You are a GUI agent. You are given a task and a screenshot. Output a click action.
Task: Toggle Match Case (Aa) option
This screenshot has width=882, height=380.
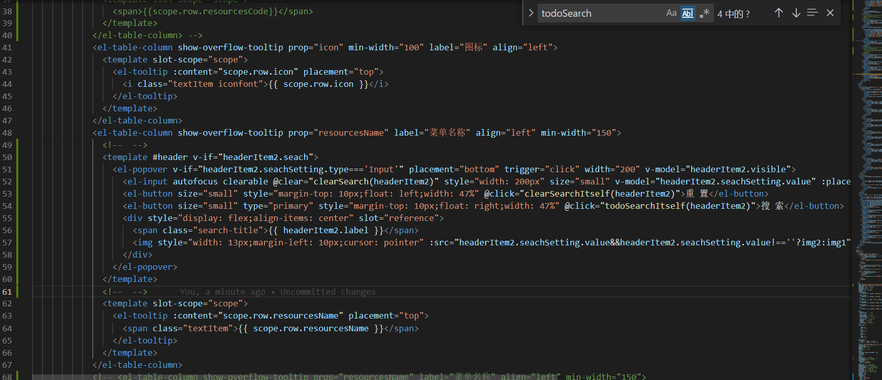[x=671, y=13]
